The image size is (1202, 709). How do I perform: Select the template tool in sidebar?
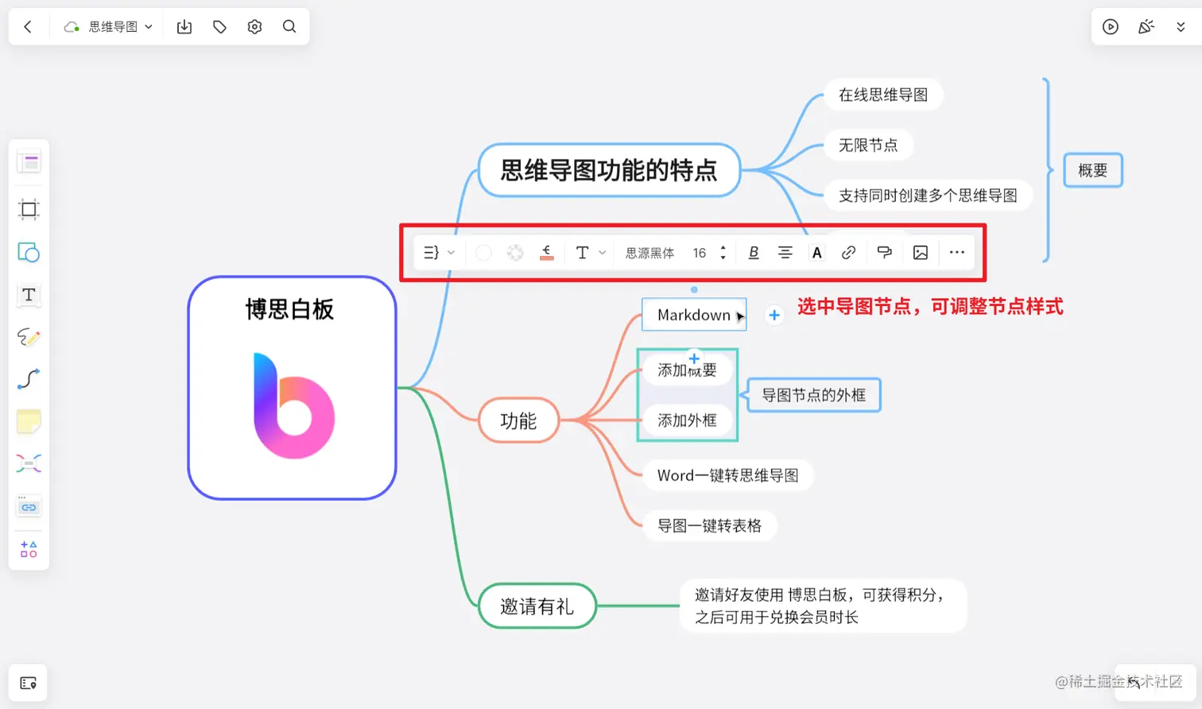pos(29,163)
